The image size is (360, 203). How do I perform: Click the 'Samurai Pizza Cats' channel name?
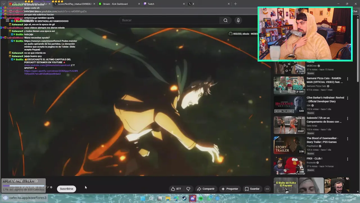click(x=316, y=86)
